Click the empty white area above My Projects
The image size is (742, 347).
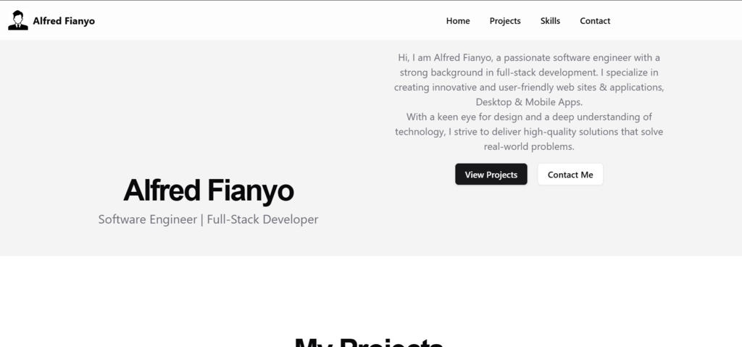[x=371, y=293]
